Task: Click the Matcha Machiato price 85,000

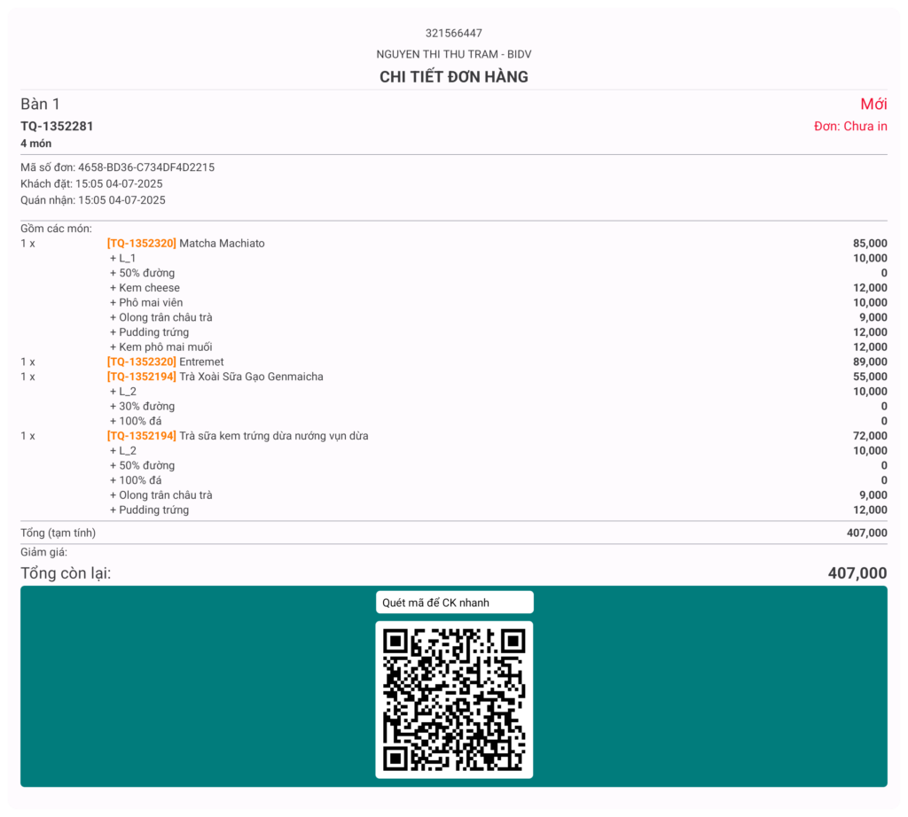Action: pyautogui.click(x=870, y=244)
